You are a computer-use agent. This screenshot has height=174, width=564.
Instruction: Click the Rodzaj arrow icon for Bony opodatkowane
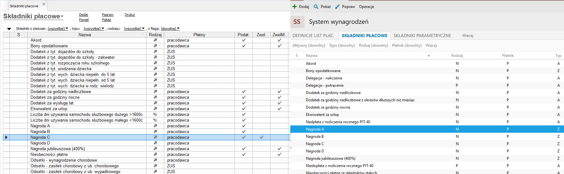[x=155, y=46]
